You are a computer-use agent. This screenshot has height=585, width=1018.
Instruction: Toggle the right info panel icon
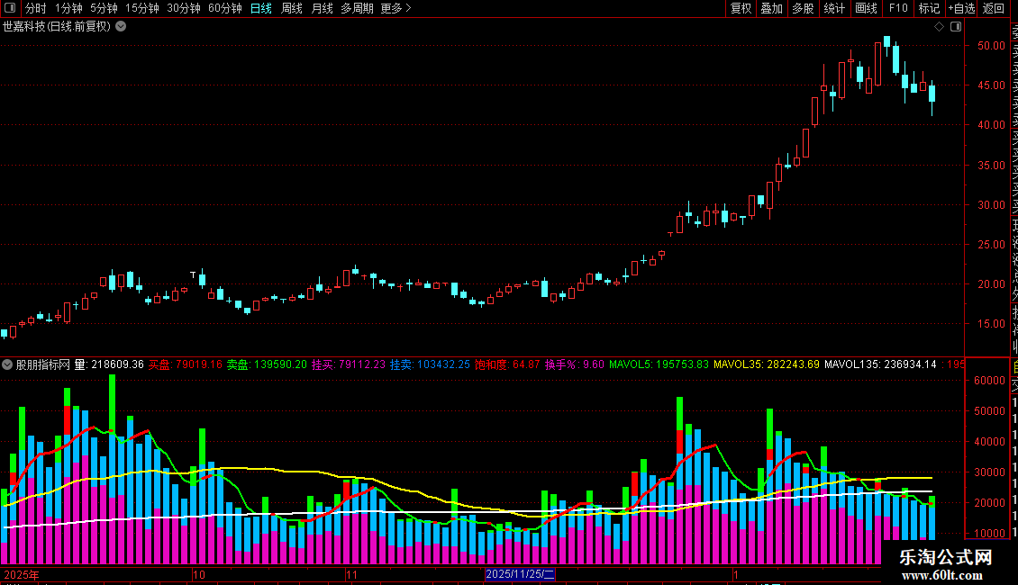(x=956, y=27)
